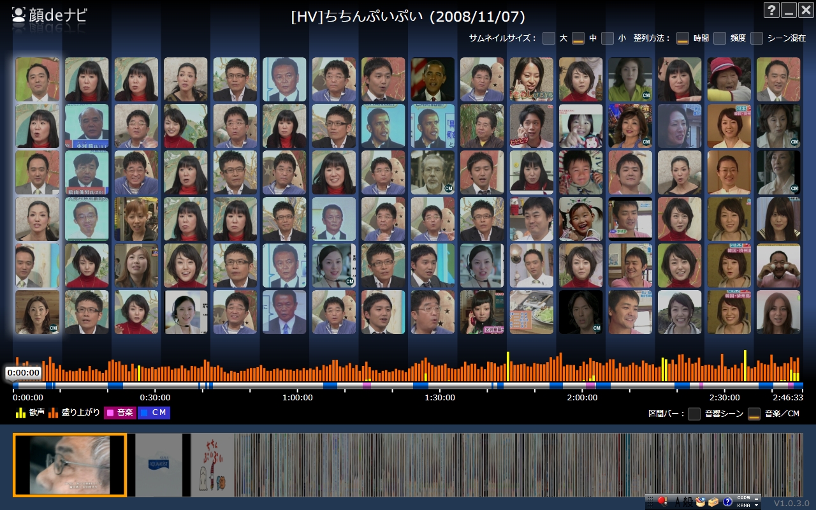This screenshot has height=510, width=816.
Task: Click the IME toolbox icon in language bar
Action: (713, 502)
